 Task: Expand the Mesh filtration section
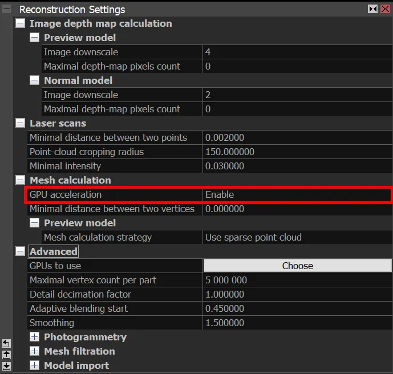pyautogui.click(x=34, y=351)
